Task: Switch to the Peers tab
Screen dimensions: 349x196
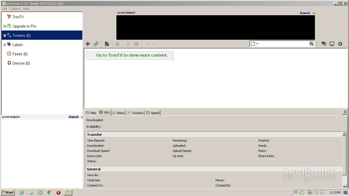Action: (x=118, y=113)
